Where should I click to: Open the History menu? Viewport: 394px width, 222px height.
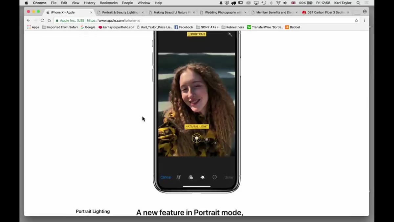click(89, 3)
